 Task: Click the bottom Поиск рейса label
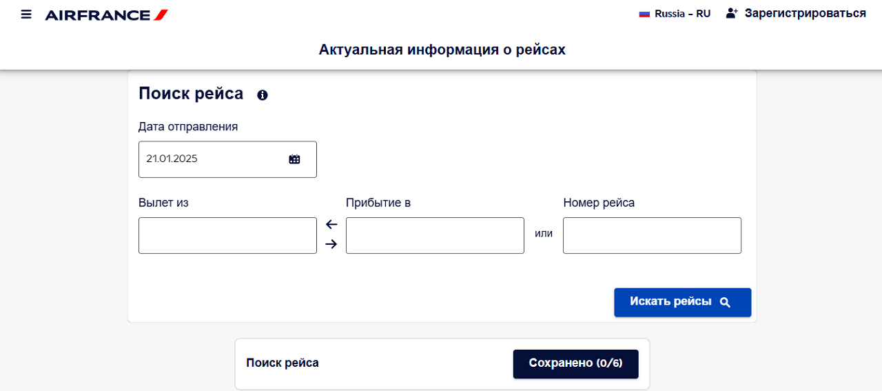coord(283,363)
